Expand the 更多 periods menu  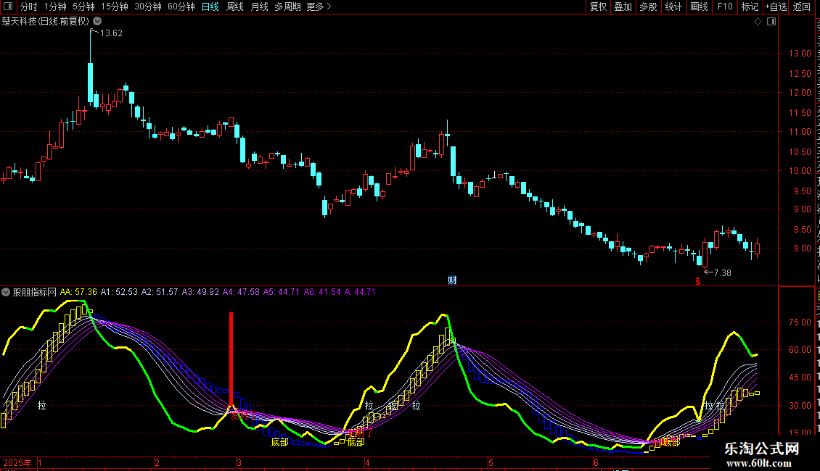pos(319,7)
